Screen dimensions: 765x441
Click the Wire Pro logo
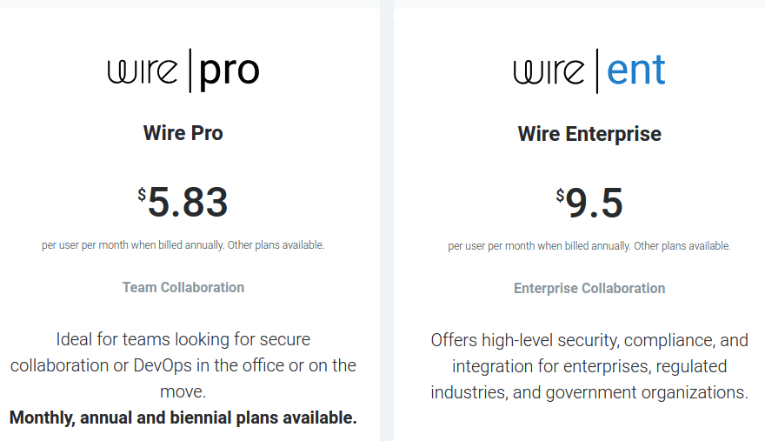(x=183, y=70)
